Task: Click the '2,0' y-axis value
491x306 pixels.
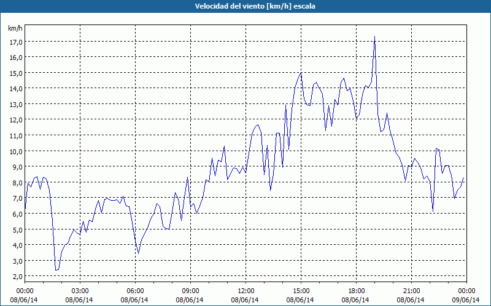Action: coord(17,277)
